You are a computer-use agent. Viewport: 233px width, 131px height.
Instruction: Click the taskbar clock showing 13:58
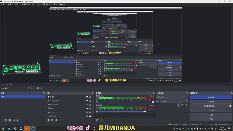coord(222,128)
